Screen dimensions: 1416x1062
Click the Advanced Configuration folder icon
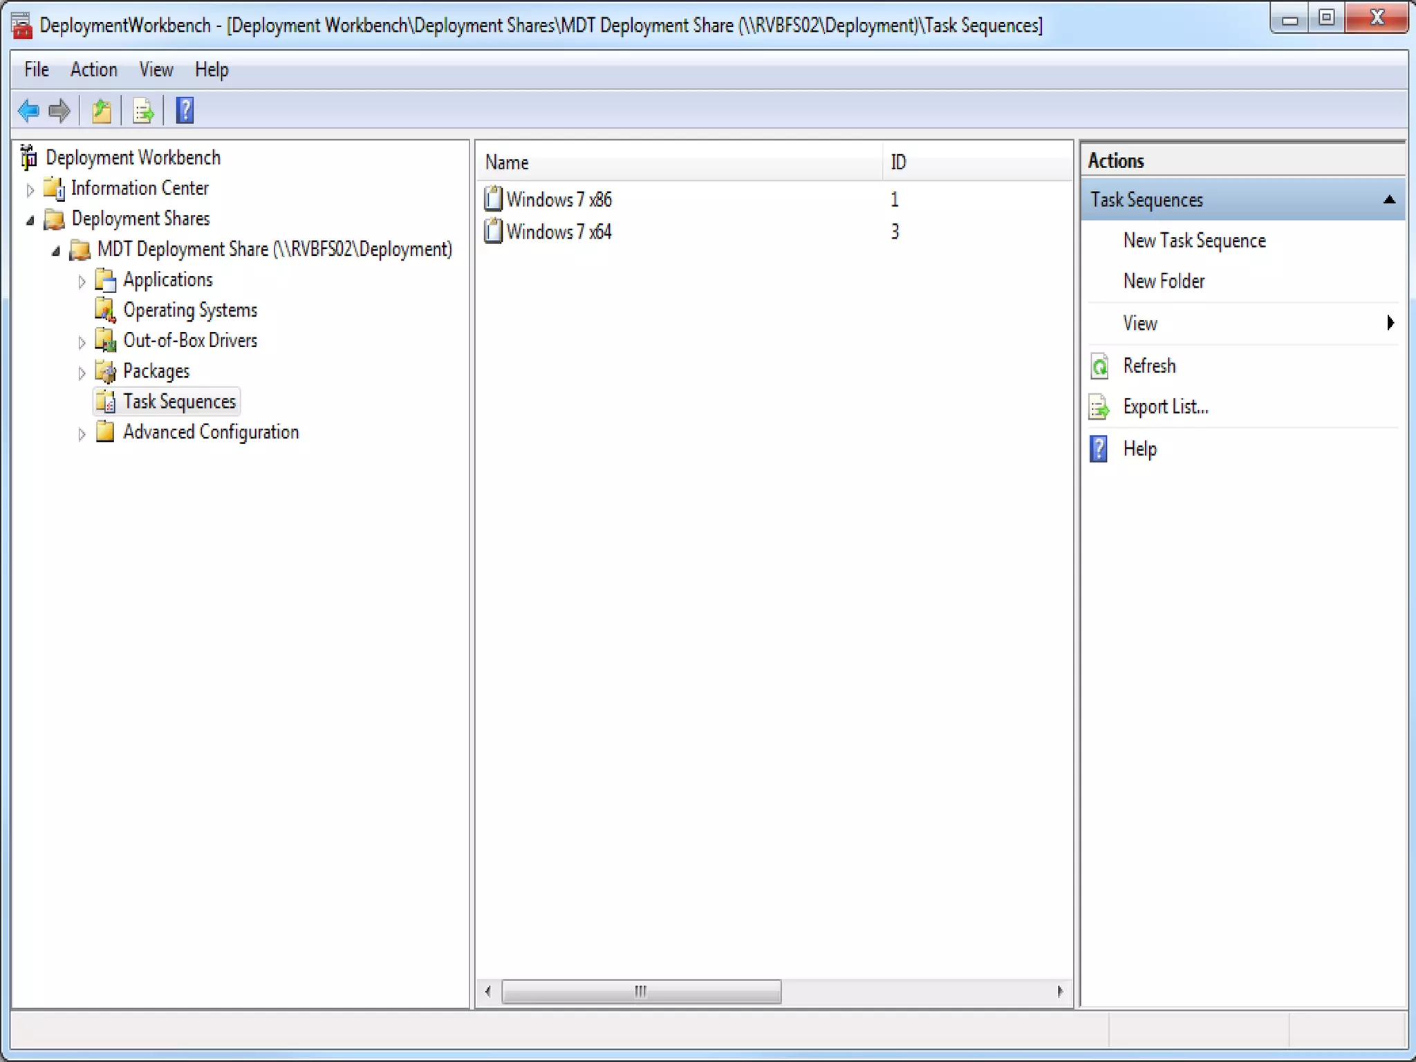(105, 432)
